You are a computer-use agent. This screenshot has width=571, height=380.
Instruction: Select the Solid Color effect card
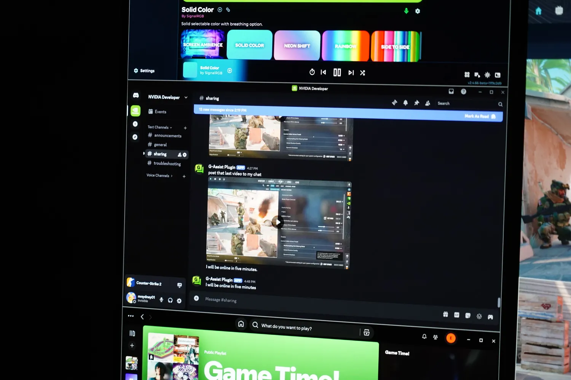tap(250, 45)
